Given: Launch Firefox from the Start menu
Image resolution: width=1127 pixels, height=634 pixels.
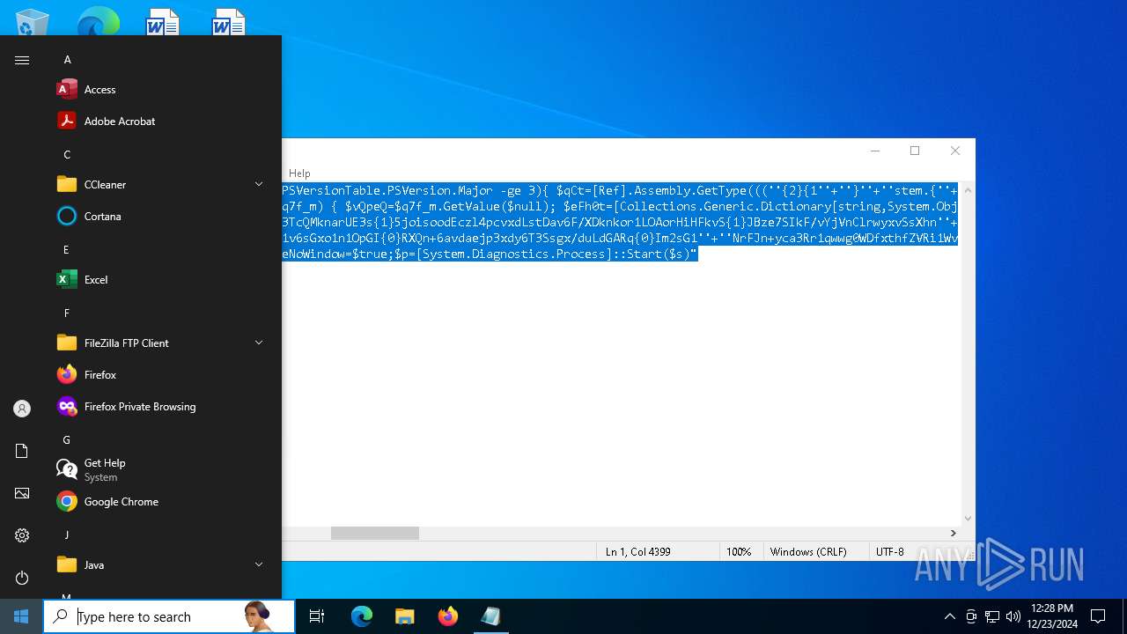Looking at the screenshot, I should [162, 375].
